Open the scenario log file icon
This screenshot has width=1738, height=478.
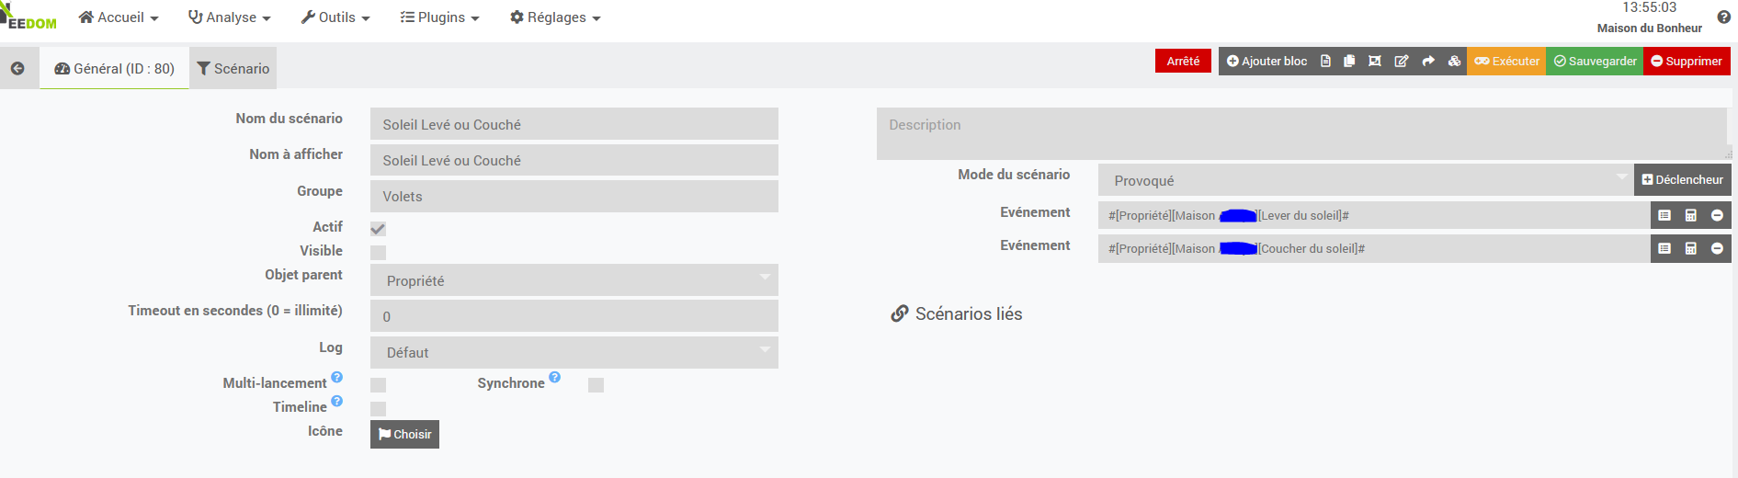click(1325, 62)
